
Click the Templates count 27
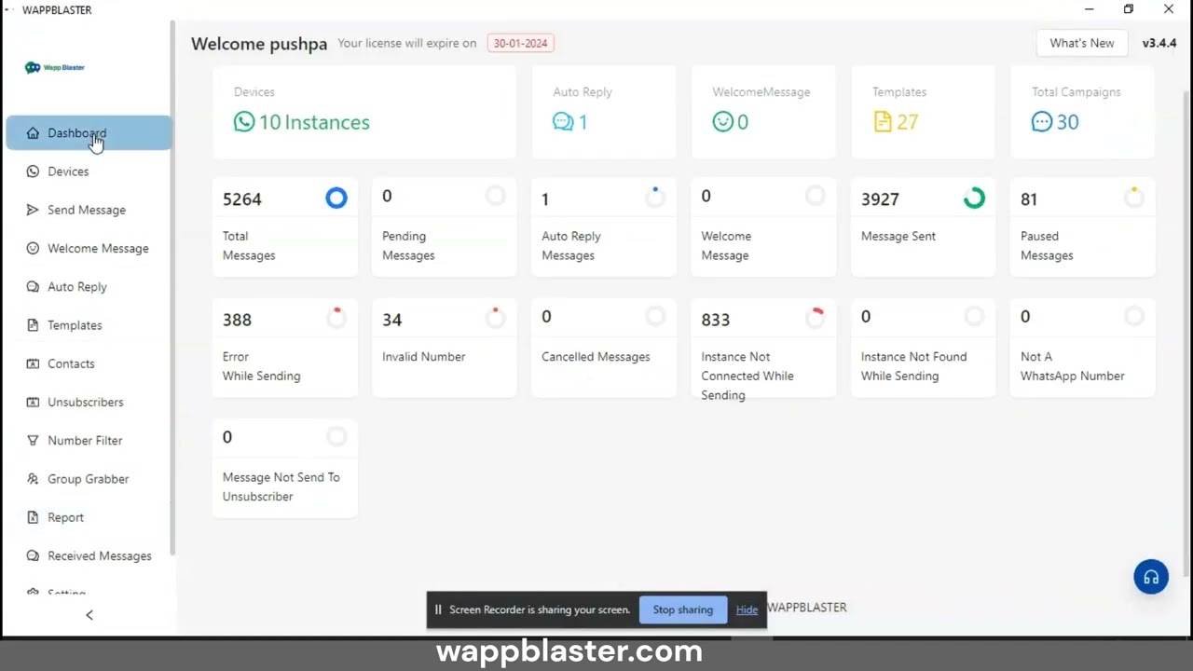point(908,122)
